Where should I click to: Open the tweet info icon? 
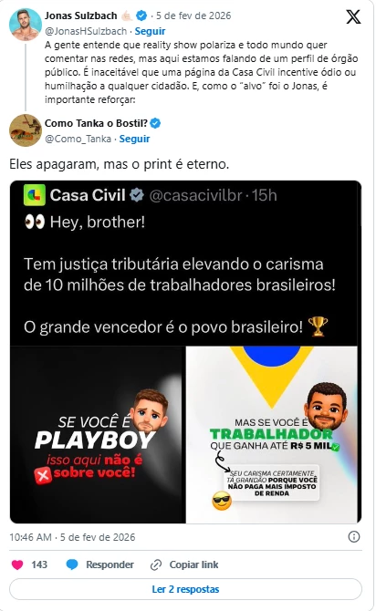pyautogui.click(x=353, y=537)
